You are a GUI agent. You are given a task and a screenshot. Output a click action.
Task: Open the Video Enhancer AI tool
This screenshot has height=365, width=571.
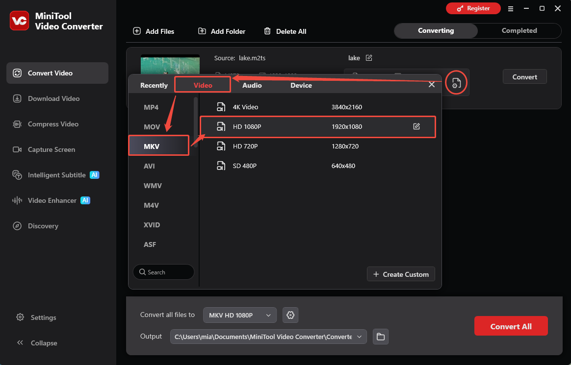click(x=51, y=200)
